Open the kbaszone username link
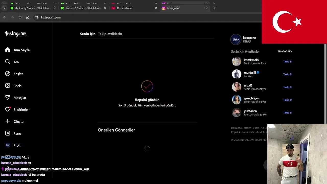 click(x=249, y=38)
